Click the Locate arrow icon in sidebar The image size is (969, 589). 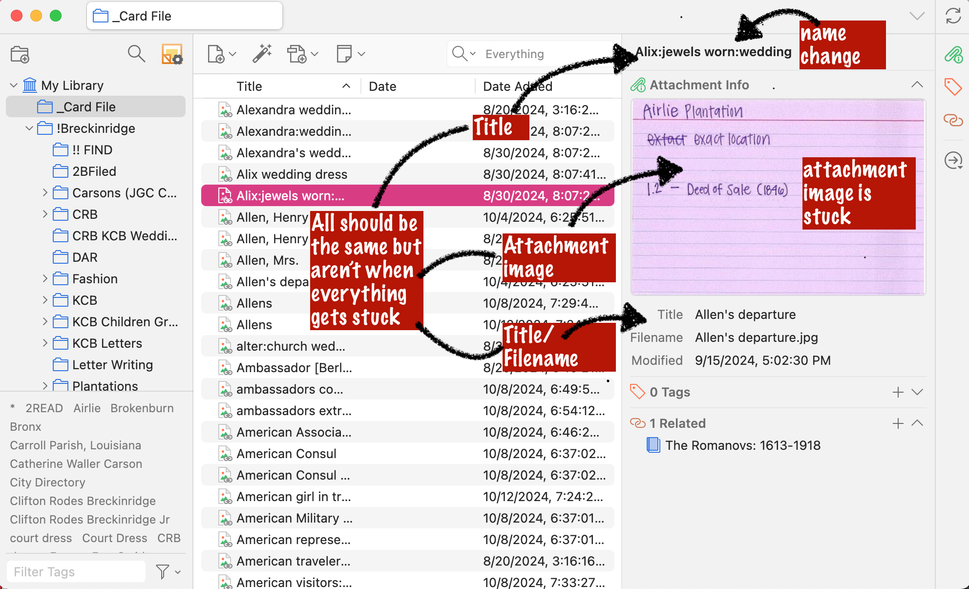(x=953, y=160)
